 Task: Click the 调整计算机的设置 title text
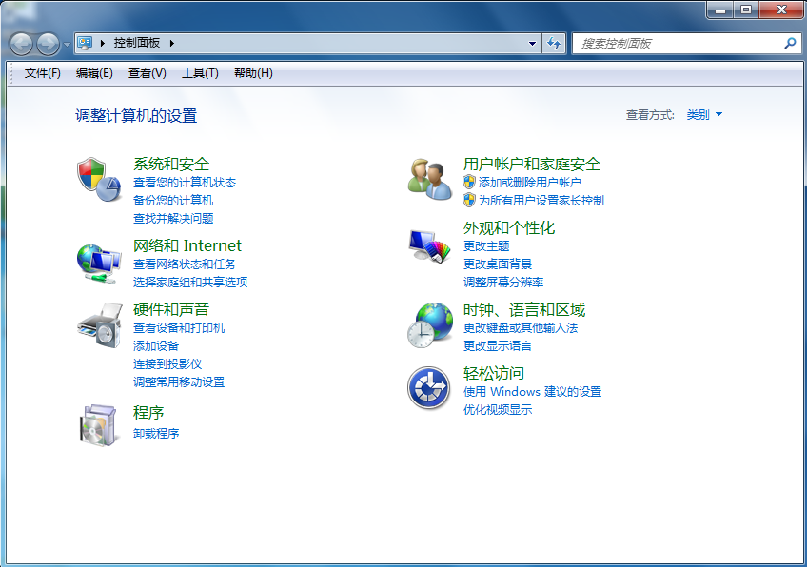(x=136, y=116)
